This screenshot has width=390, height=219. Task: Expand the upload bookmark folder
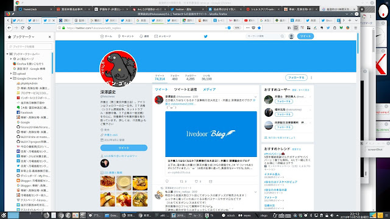point(11,74)
